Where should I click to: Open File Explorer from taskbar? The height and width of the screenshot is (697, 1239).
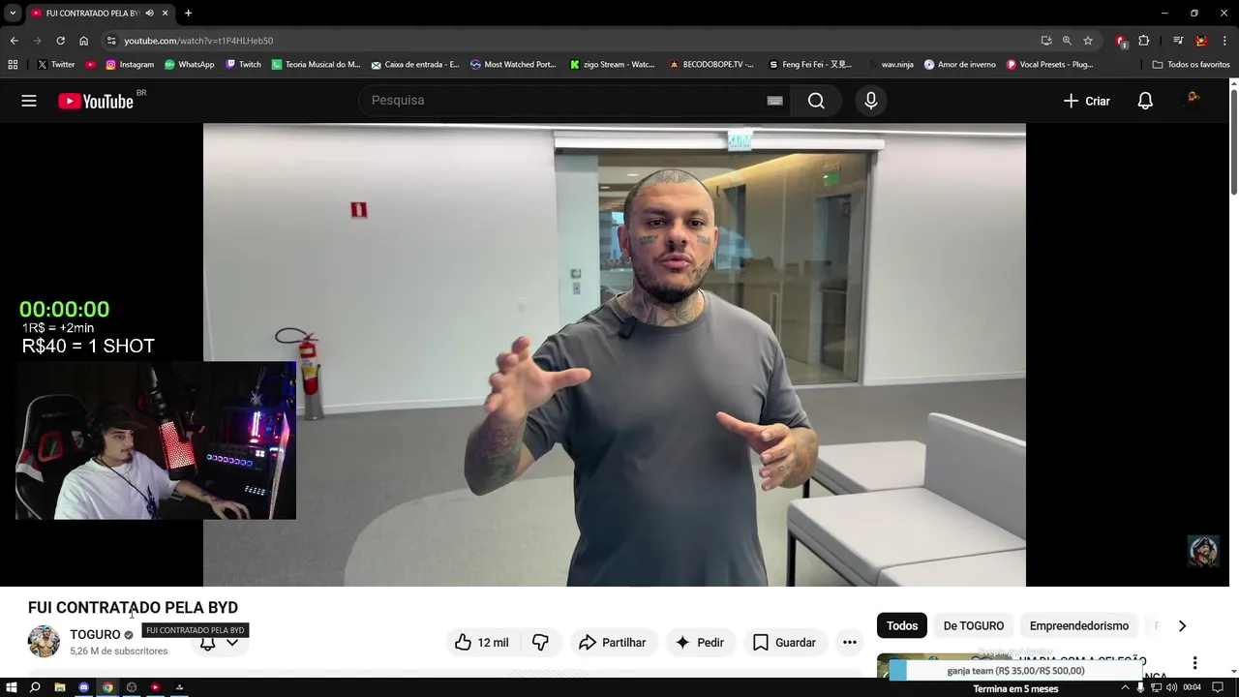tap(60, 687)
